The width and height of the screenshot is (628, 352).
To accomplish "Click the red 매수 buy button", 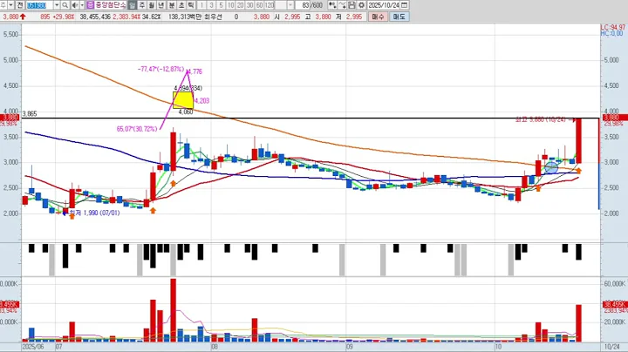I will point(378,17).
